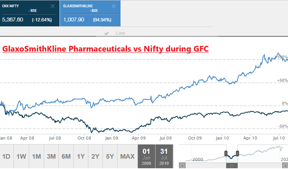Switch to 3M time range
The height and width of the screenshot is (169, 288).
[x=51, y=156]
